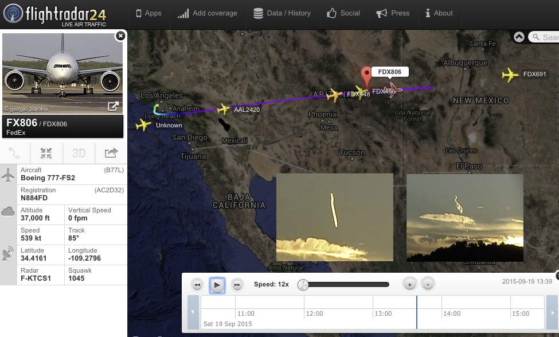Open the Social menu
Screen dimensions: 559x337
tap(343, 13)
